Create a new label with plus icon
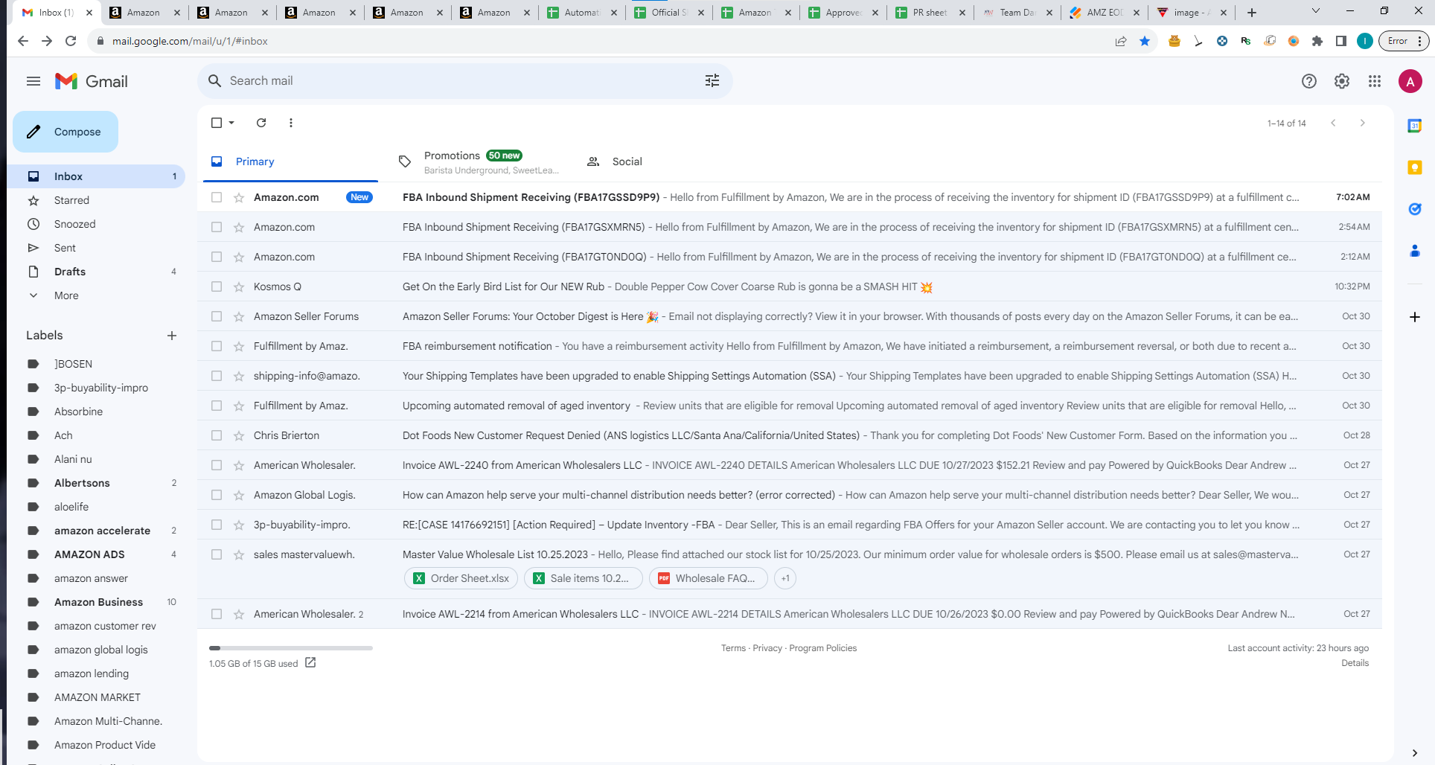Image resolution: width=1435 pixels, height=765 pixels. [172, 336]
